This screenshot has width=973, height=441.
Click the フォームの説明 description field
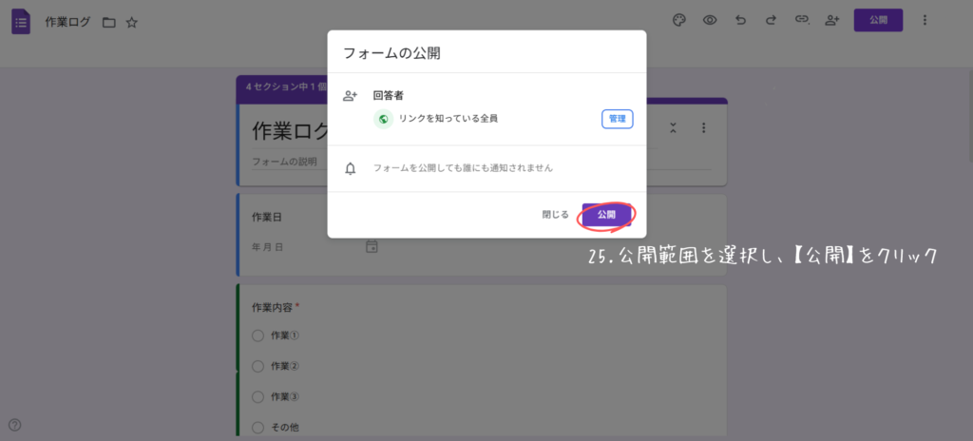click(x=481, y=162)
